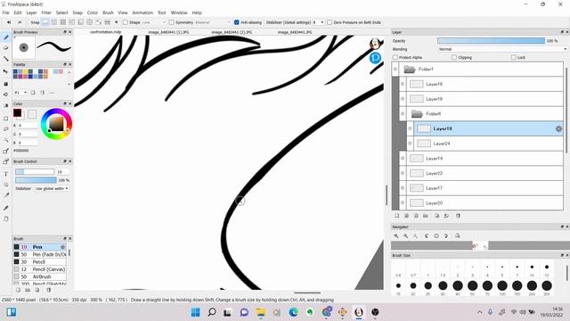
Task: Select the Pen (Fade In/Out) brush
Action: pos(39,255)
